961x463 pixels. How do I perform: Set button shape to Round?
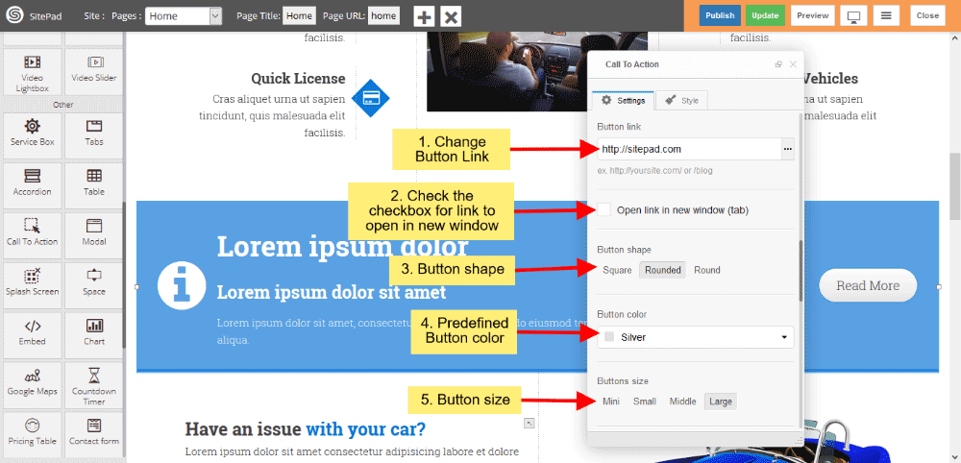point(707,270)
